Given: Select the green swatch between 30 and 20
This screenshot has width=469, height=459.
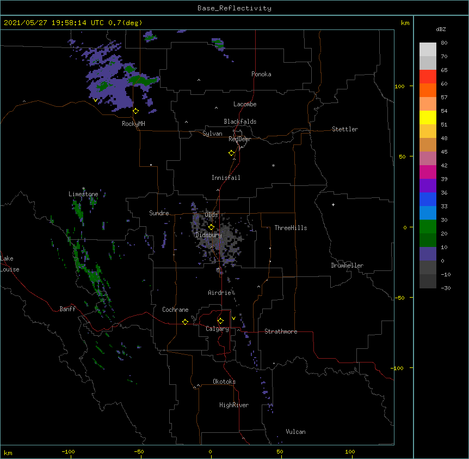Looking at the screenshot, I should tap(428, 227).
